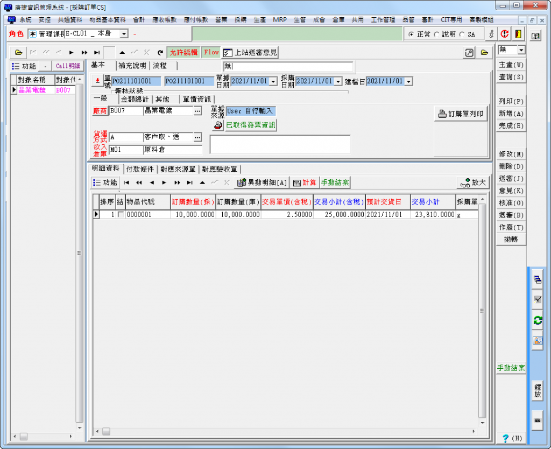
Task: Click the 異動明細[A] icon button
Action: click(x=263, y=183)
